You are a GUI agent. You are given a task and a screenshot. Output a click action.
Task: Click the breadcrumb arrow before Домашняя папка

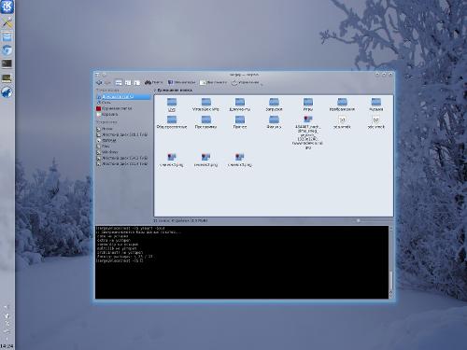(x=155, y=91)
